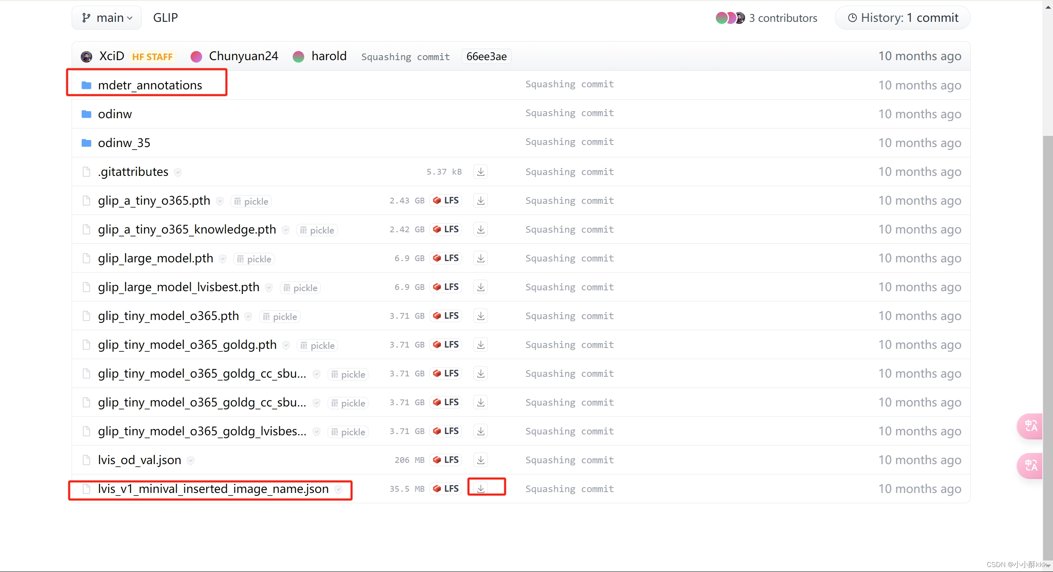Open lvis_v1_minival_inserted_image_name.json file
The height and width of the screenshot is (572, 1053).
click(x=213, y=489)
